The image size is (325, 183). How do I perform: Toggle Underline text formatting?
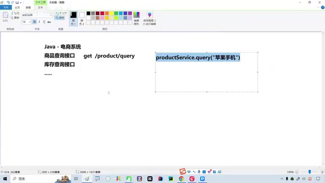coord(44,22)
